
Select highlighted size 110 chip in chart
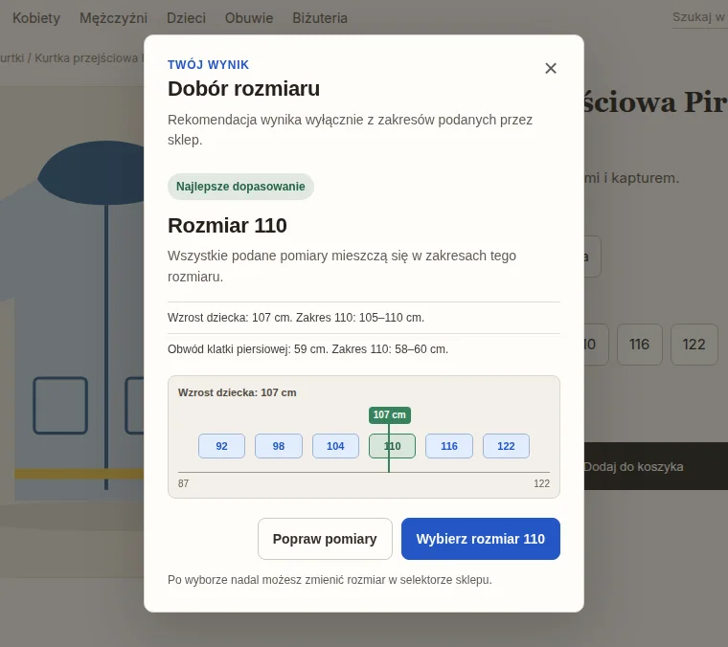393,446
